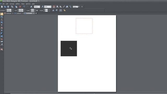Click the Position Y input field
The width and height of the screenshot is (167, 94).
pyautogui.click(x=9, y=11)
